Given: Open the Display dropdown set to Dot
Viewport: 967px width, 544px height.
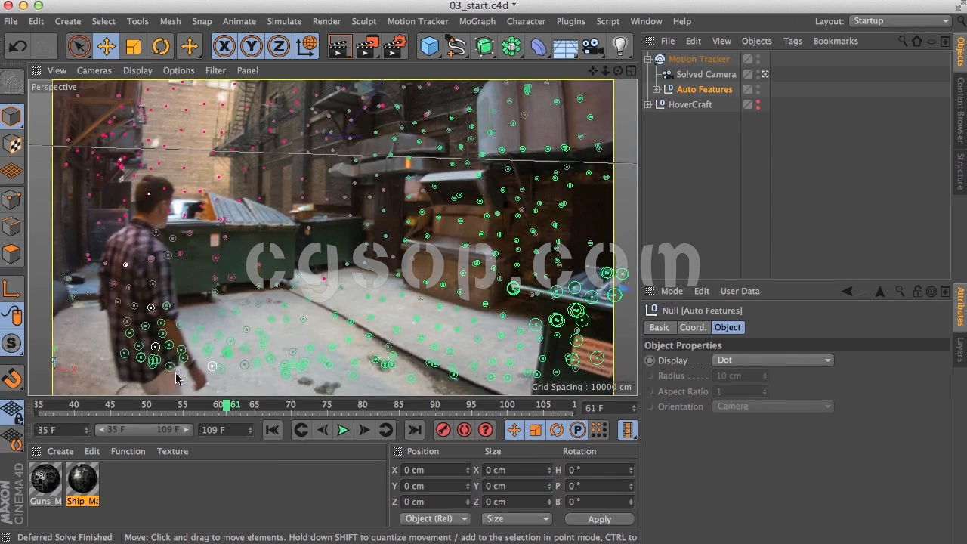Looking at the screenshot, I should tap(773, 360).
